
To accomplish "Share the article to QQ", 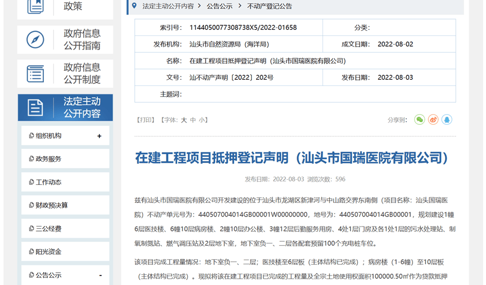I will [x=447, y=120].
